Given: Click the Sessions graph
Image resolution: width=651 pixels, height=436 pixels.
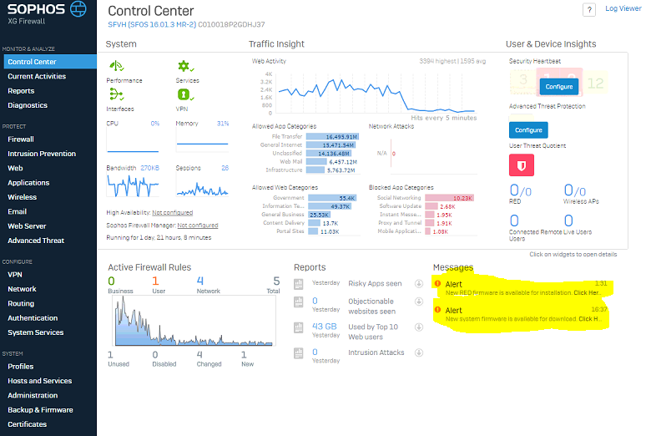Looking at the screenshot, I should coord(202,185).
